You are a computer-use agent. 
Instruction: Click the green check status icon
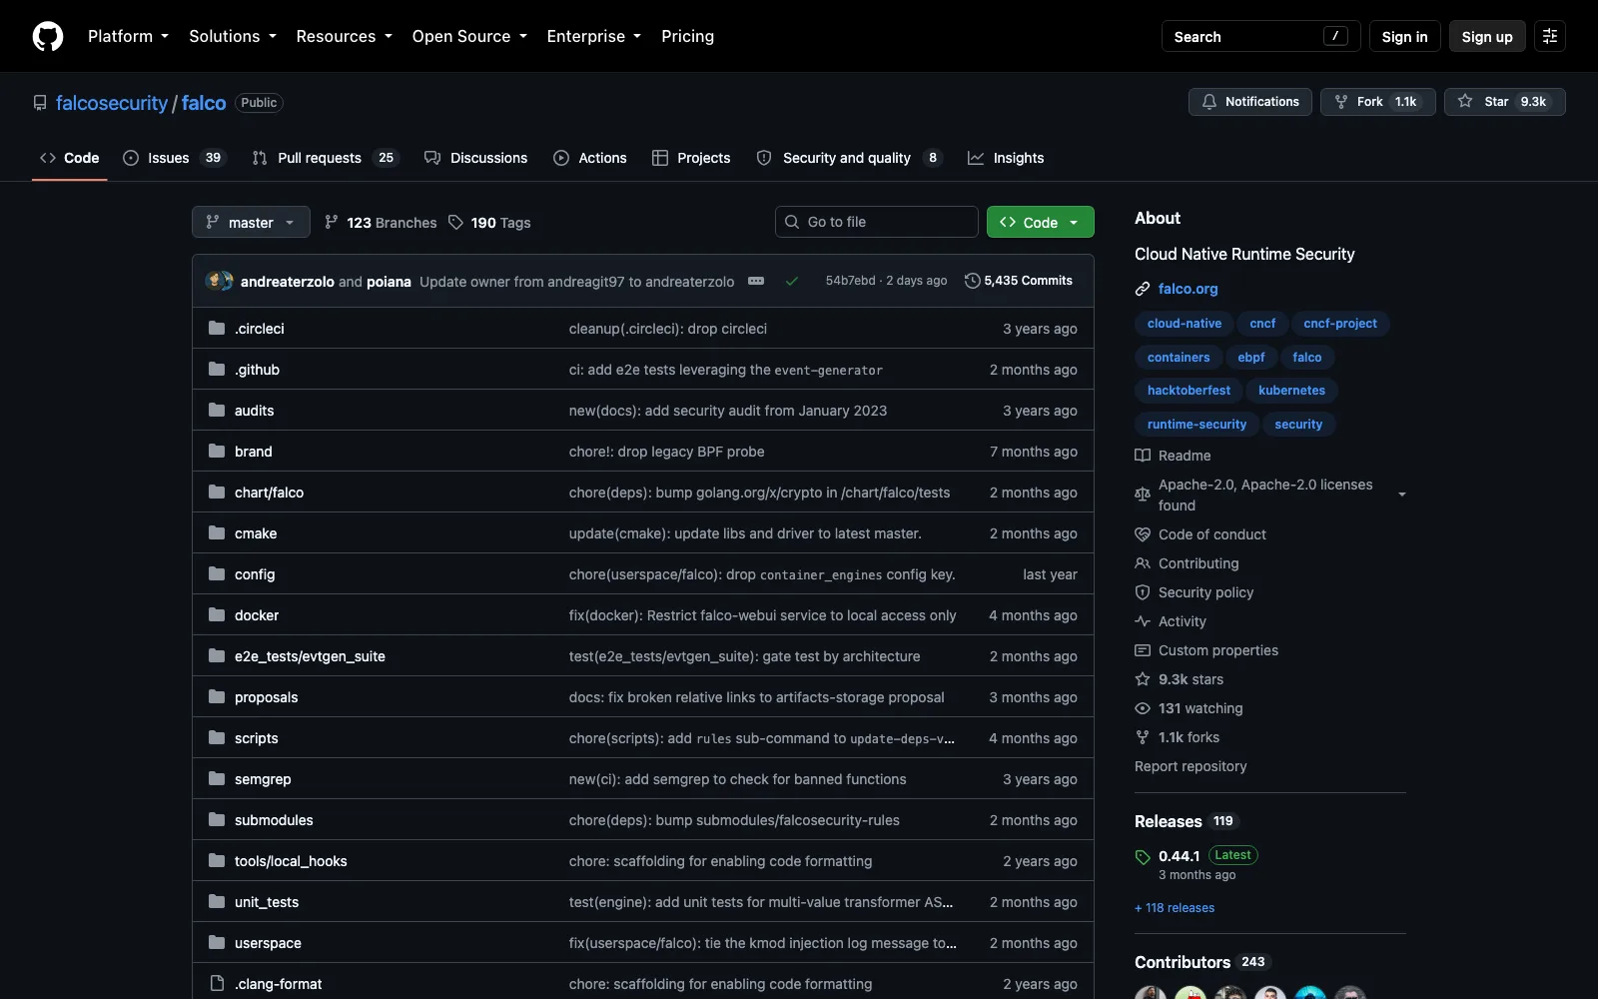pos(792,281)
